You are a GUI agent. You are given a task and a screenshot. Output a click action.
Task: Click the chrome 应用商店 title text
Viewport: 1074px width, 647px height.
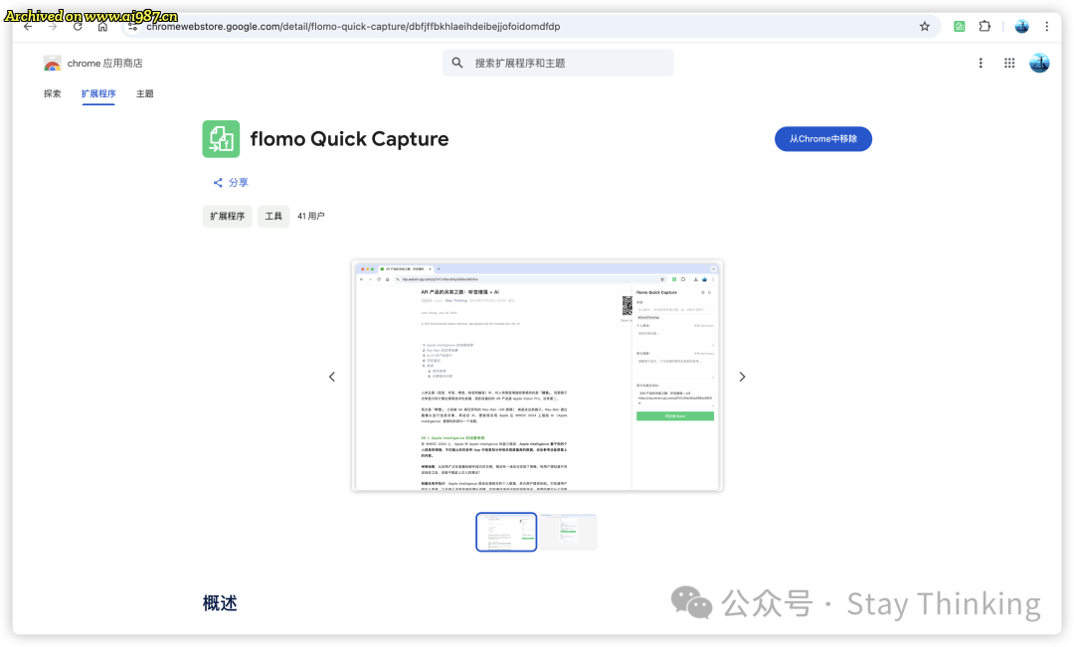[x=104, y=64]
